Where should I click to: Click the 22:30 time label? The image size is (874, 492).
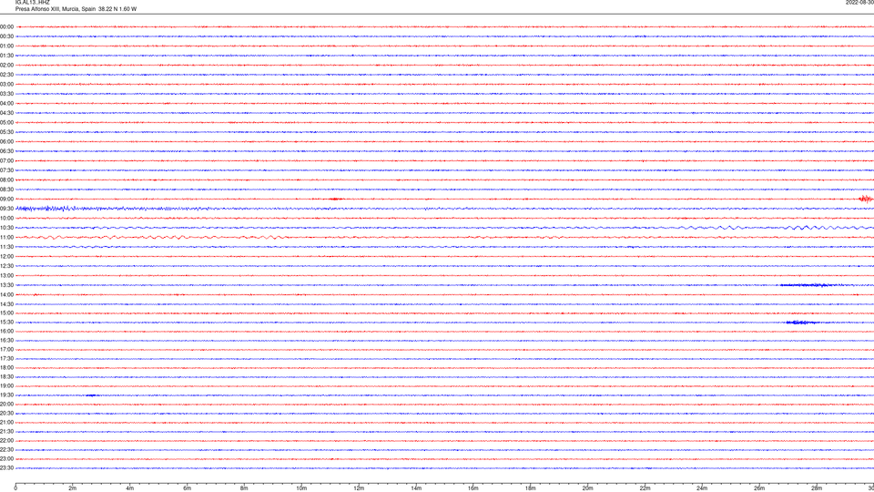6,449
